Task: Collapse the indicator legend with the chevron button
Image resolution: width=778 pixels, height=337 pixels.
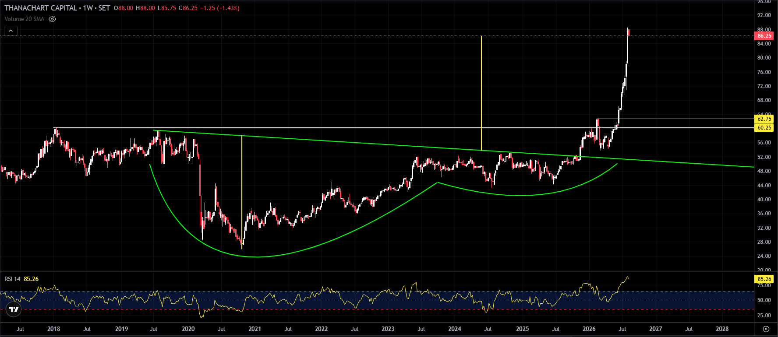Action: [11, 31]
